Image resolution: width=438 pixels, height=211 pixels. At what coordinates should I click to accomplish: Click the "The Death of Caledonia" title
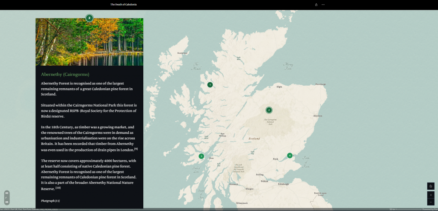coord(124,5)
